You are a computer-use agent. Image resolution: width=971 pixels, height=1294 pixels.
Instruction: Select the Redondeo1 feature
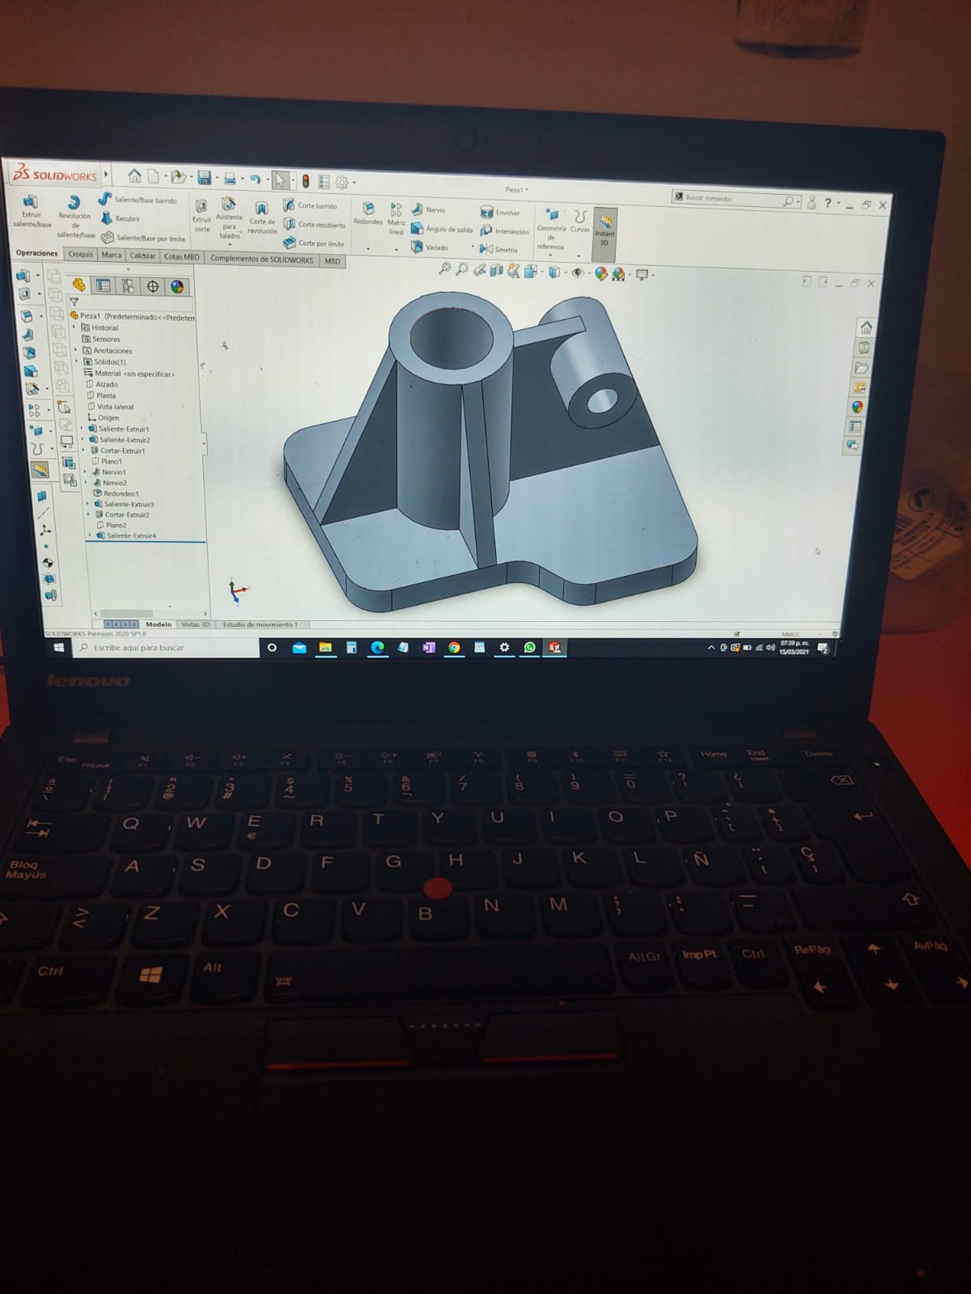click(x=116, y=493)
